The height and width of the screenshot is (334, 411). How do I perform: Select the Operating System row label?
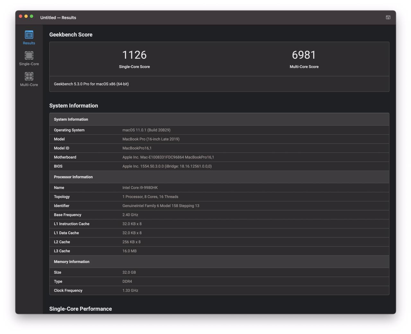[69, 130]
